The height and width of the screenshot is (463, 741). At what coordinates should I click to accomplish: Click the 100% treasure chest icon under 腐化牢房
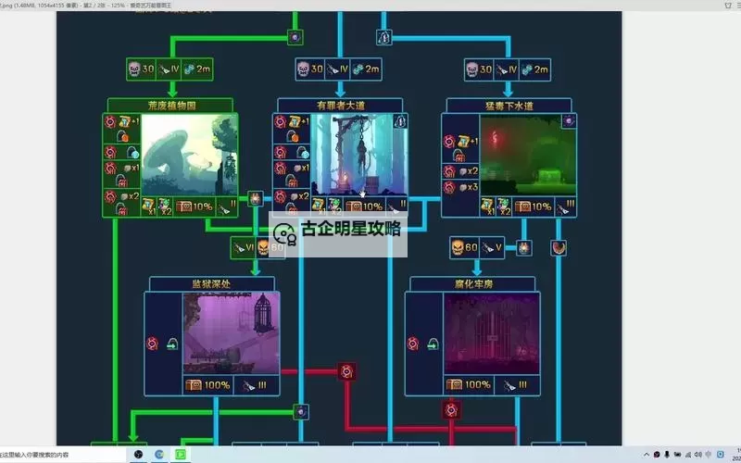click(455, 385)
